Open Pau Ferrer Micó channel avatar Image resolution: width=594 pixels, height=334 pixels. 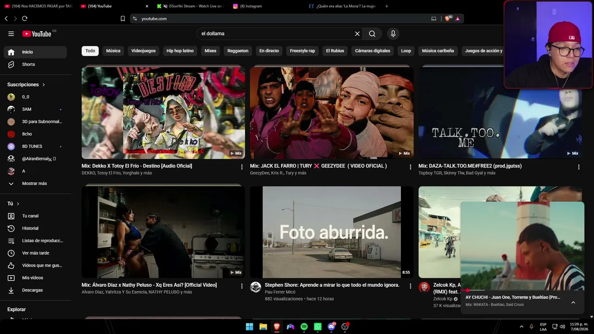256,287
